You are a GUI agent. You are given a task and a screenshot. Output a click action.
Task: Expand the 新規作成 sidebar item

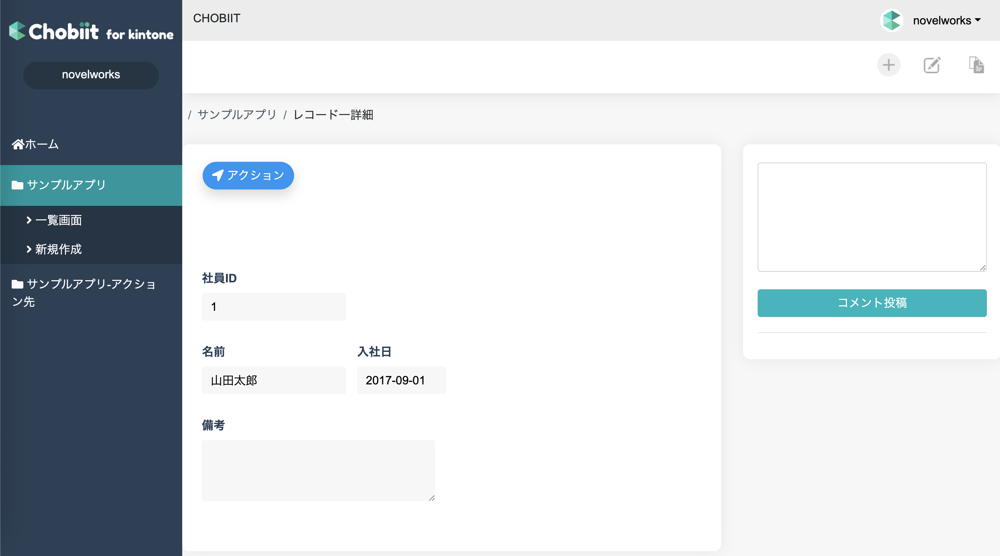pos(54,249)
